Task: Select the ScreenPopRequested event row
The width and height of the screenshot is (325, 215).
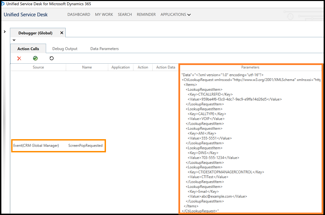Action: tap(58, 146)
